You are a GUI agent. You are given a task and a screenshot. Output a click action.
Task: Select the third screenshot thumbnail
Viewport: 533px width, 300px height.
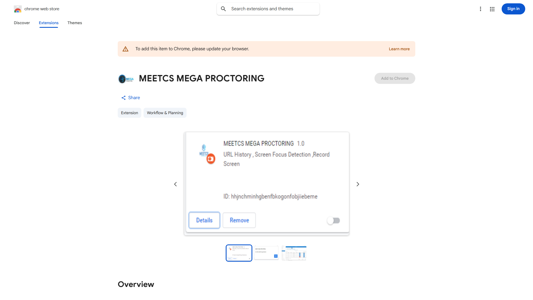(x=294, y=253)
